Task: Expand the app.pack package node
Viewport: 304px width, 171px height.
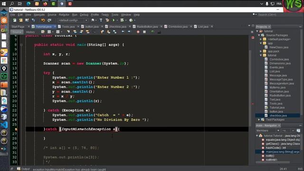Action: (x=261, y=51)
